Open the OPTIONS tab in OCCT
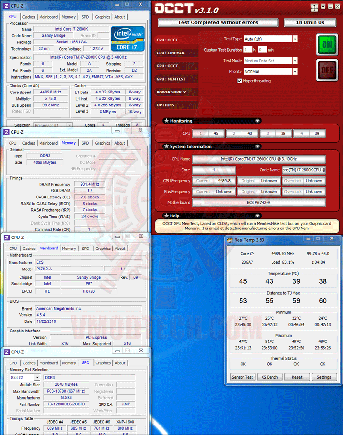Viewport: 343px width, 435px height. [176, 105]
